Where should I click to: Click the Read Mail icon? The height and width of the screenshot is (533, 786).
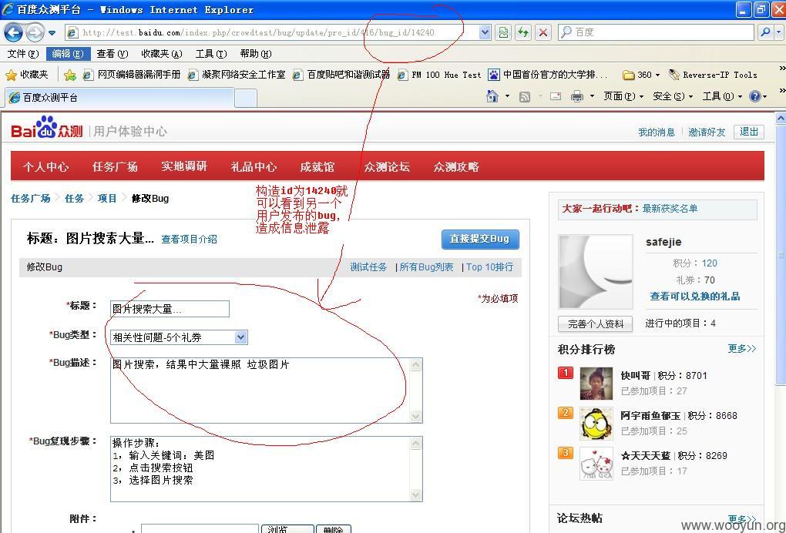[x=555, y=96]
